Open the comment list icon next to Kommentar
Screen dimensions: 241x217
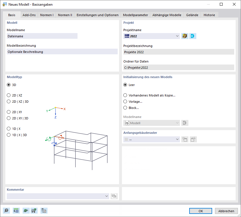tap(114, 196)
